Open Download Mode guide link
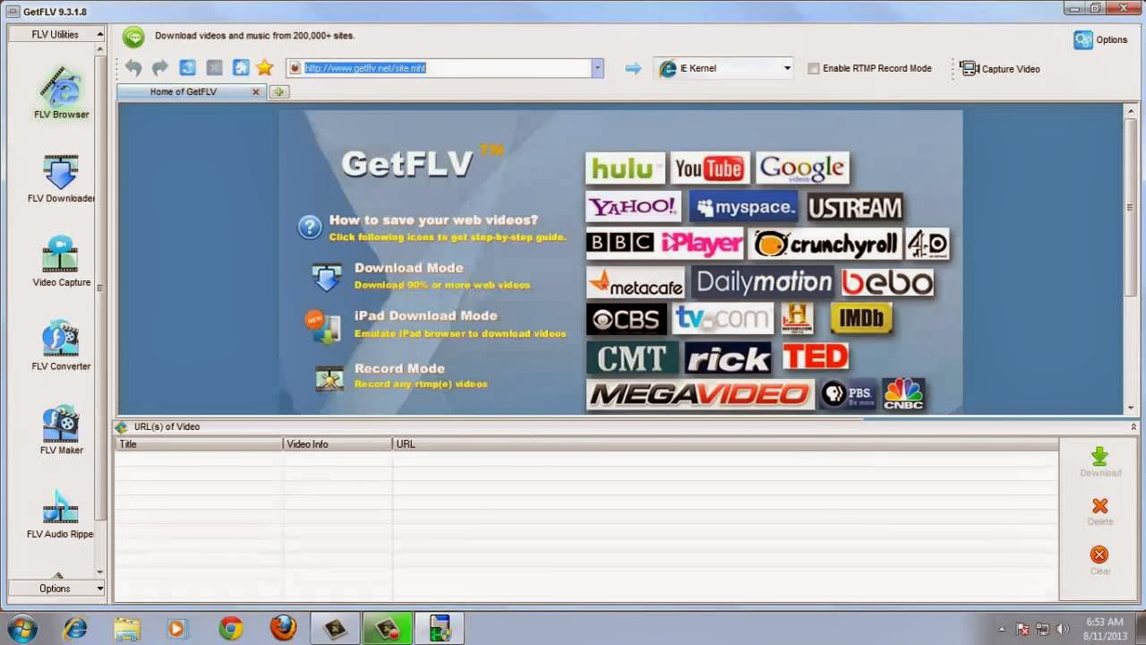Screen dimensions: 1146x645 (x=408, y=268)
